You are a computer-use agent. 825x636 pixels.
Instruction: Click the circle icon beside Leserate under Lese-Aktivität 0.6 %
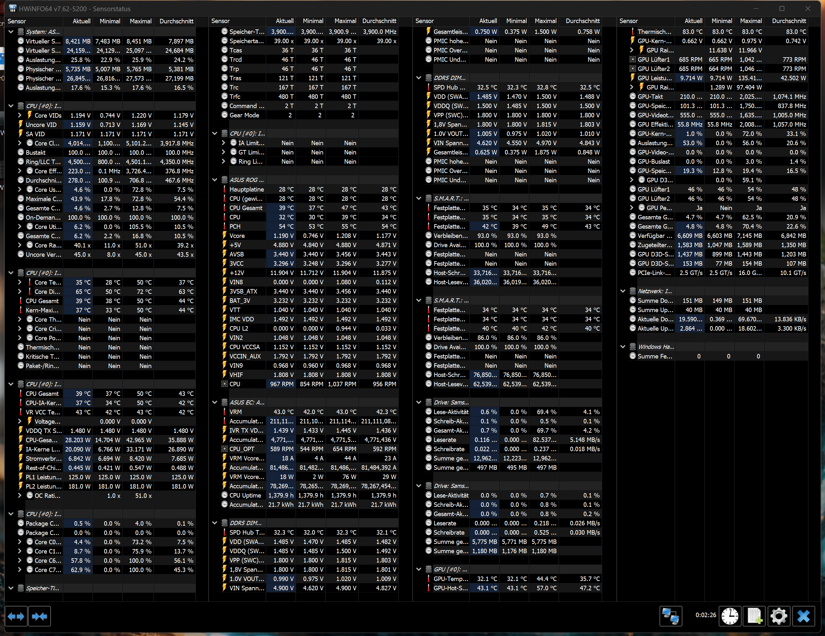(x=428, y=440)
